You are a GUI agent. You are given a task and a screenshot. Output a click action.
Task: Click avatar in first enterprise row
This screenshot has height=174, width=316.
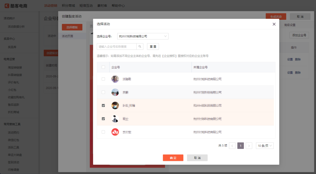115,79
